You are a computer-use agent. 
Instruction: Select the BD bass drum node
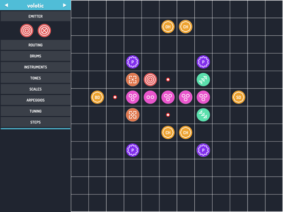coord(97,97)
